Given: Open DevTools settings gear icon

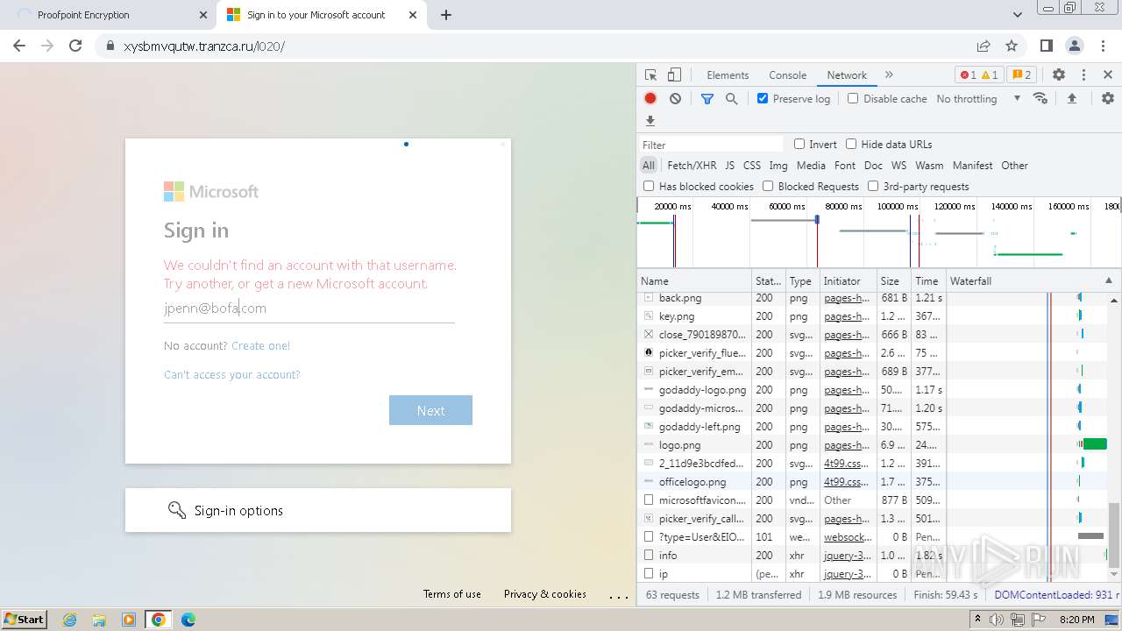Looking at the screenshot, I should [x=1059, y=75].
